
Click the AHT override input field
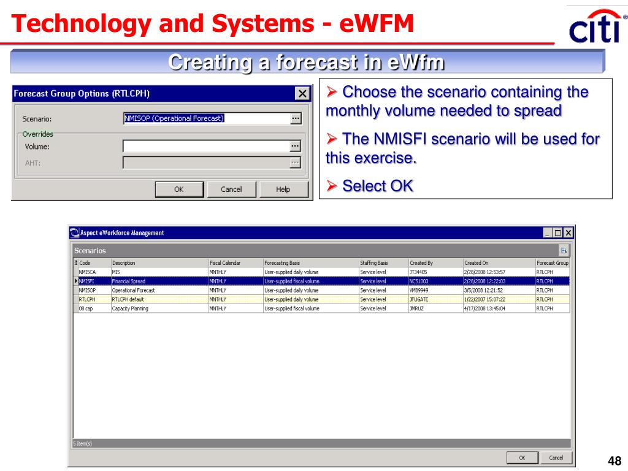(206, 163)
